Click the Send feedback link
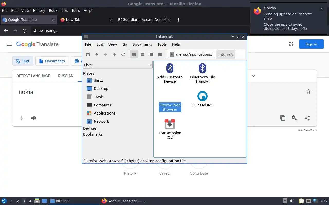This screenshot has height=205, width=329. pyautogui.click(x=307, y=130)
